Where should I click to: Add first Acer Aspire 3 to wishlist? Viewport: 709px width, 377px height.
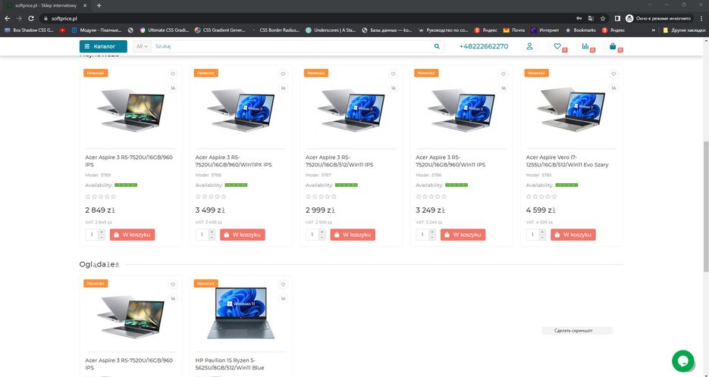click(173, 74)
